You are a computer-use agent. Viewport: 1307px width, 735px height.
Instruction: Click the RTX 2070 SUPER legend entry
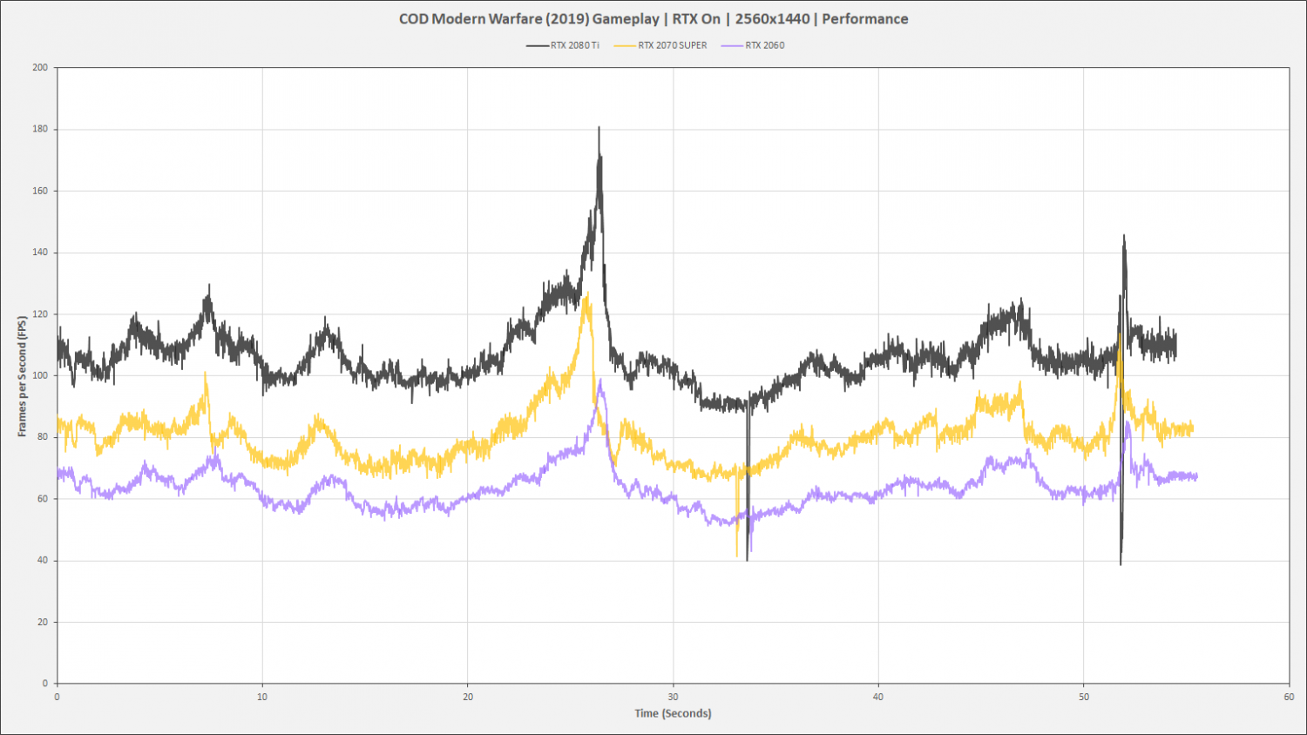[x=660, y=45]
